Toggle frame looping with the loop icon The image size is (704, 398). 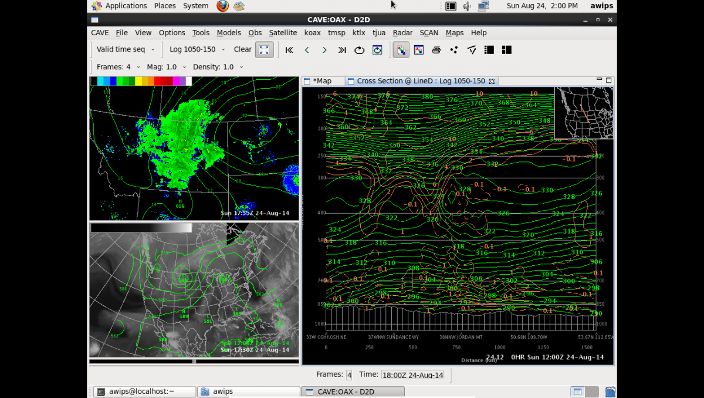360,50
